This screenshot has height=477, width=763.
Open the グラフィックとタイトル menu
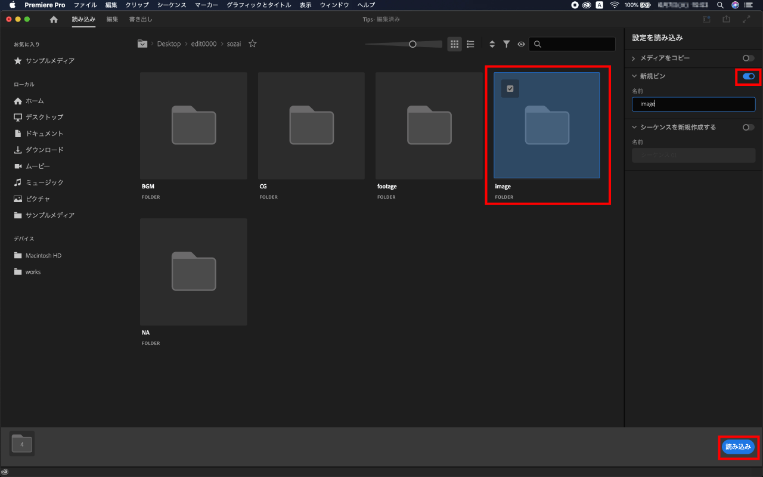pyautogui.click(x=259, y=5)
